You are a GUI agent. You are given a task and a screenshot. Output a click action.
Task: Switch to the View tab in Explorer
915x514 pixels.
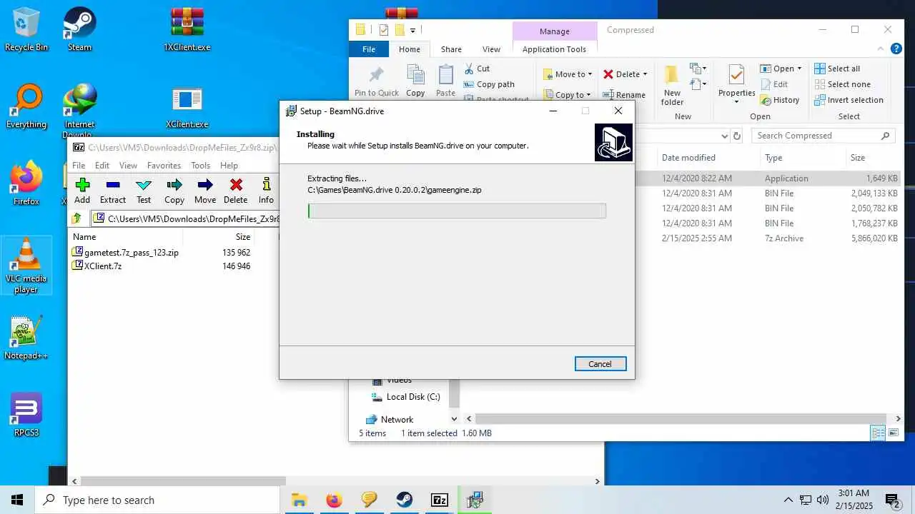click(x=491, y=49)
